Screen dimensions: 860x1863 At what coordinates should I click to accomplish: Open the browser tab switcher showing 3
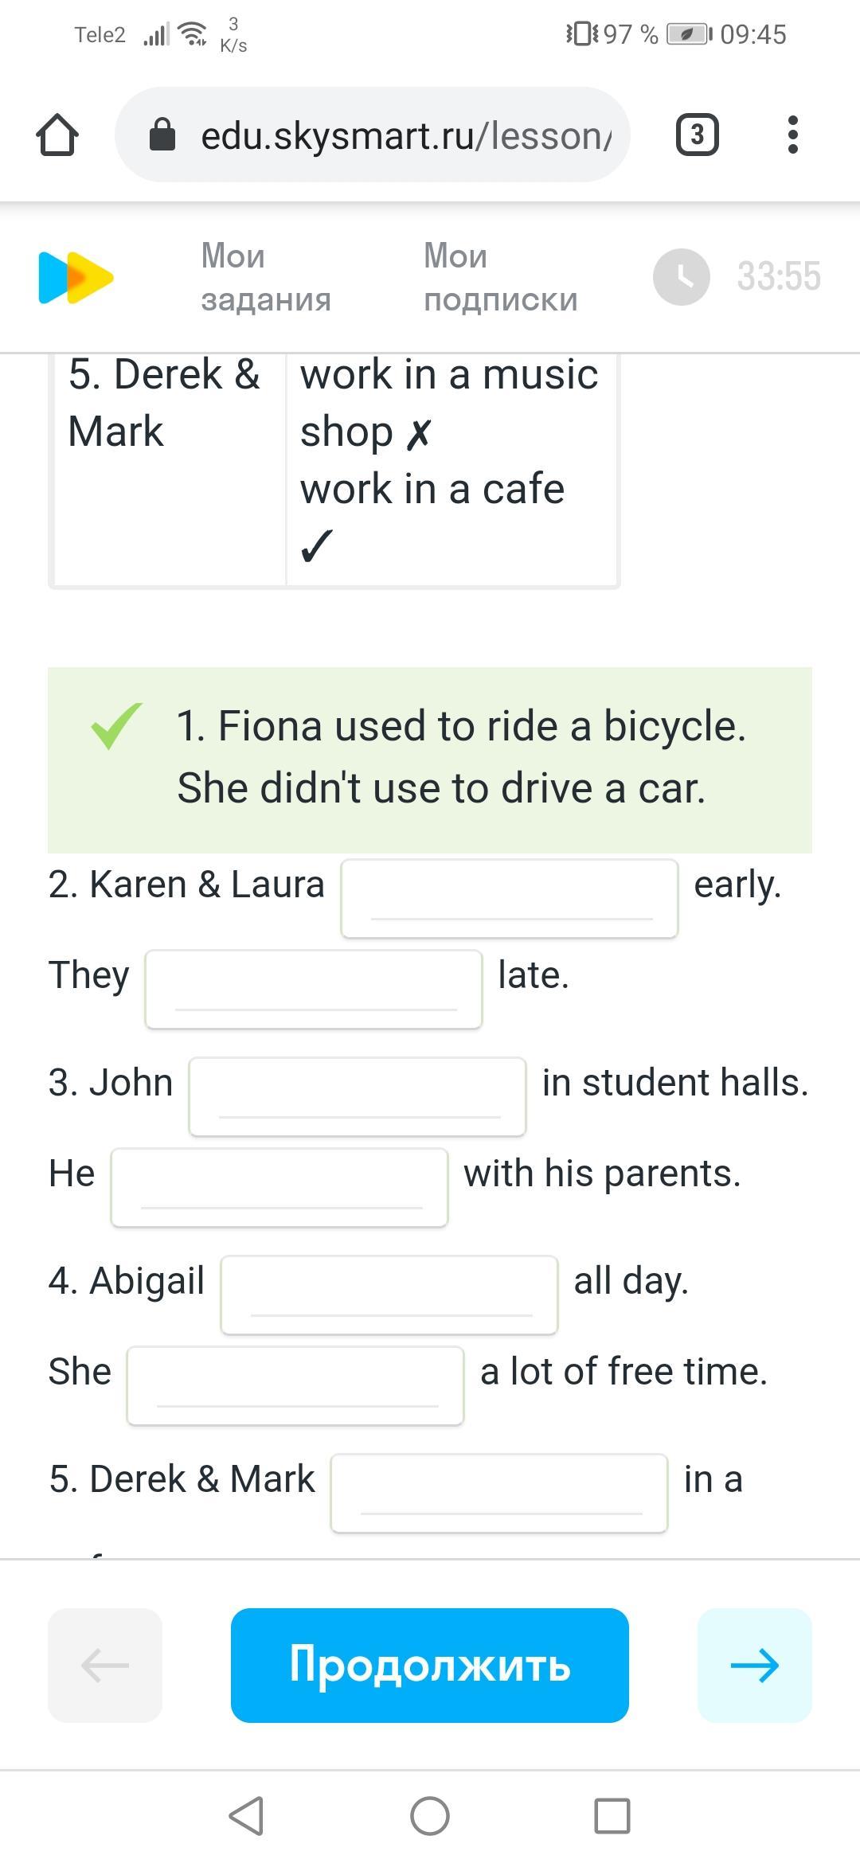click(x=697, y=135)
